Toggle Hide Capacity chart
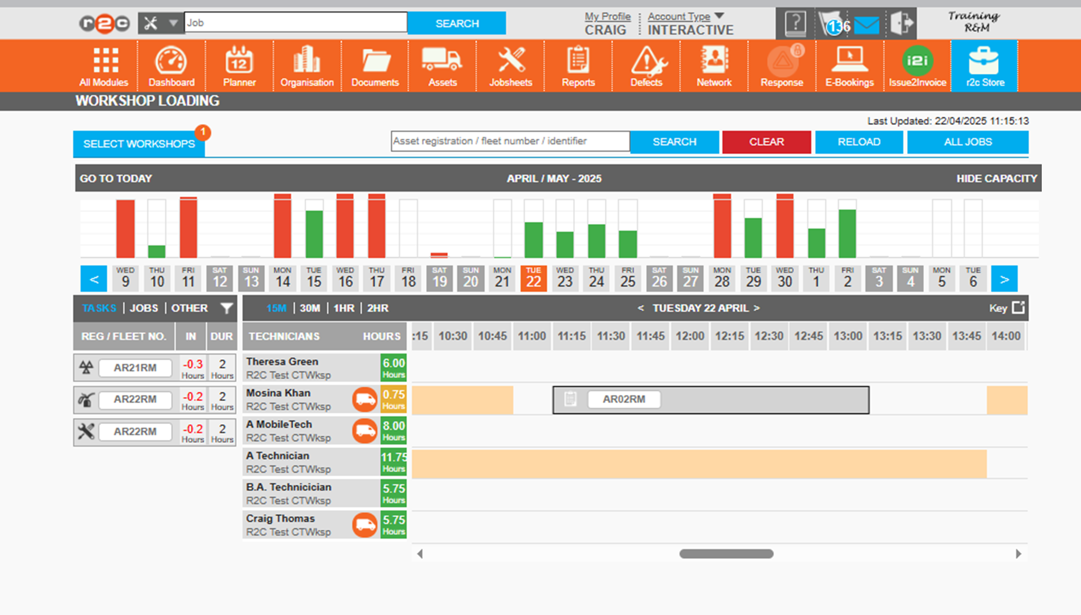This screenshot has height=615, width=1081. [996, 178]
